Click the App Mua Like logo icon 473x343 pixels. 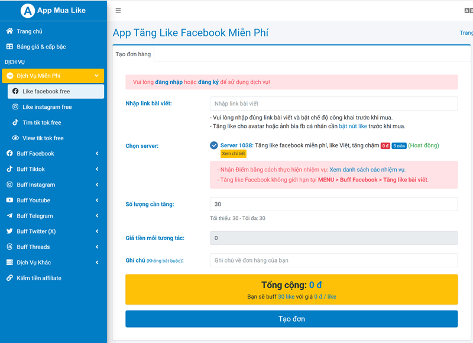coord(27,11)
